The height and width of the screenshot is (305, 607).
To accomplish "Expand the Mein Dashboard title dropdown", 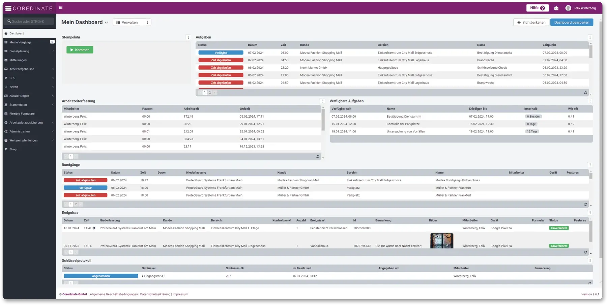I will [x=106, y=23].
